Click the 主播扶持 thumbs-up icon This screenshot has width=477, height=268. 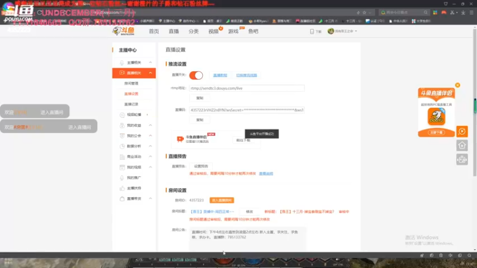pos(122,188)
